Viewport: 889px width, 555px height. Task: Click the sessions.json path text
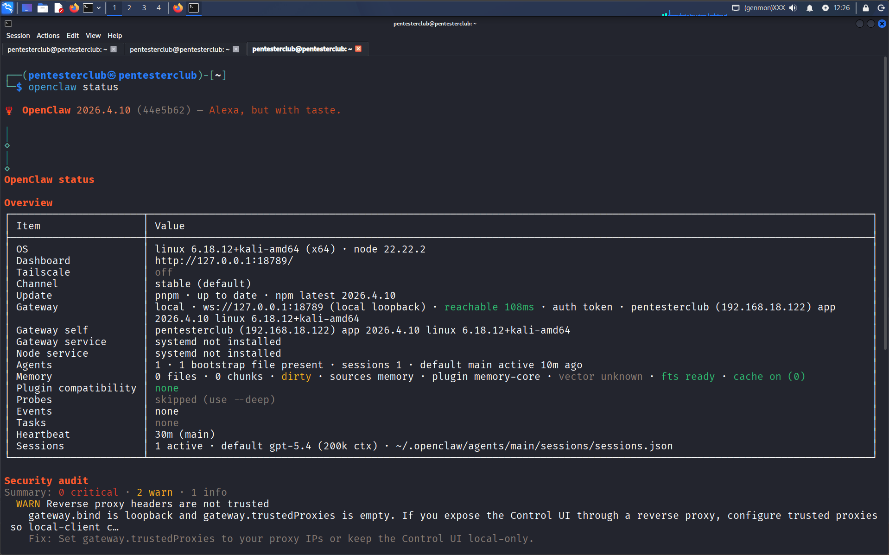tap(534, 446)
